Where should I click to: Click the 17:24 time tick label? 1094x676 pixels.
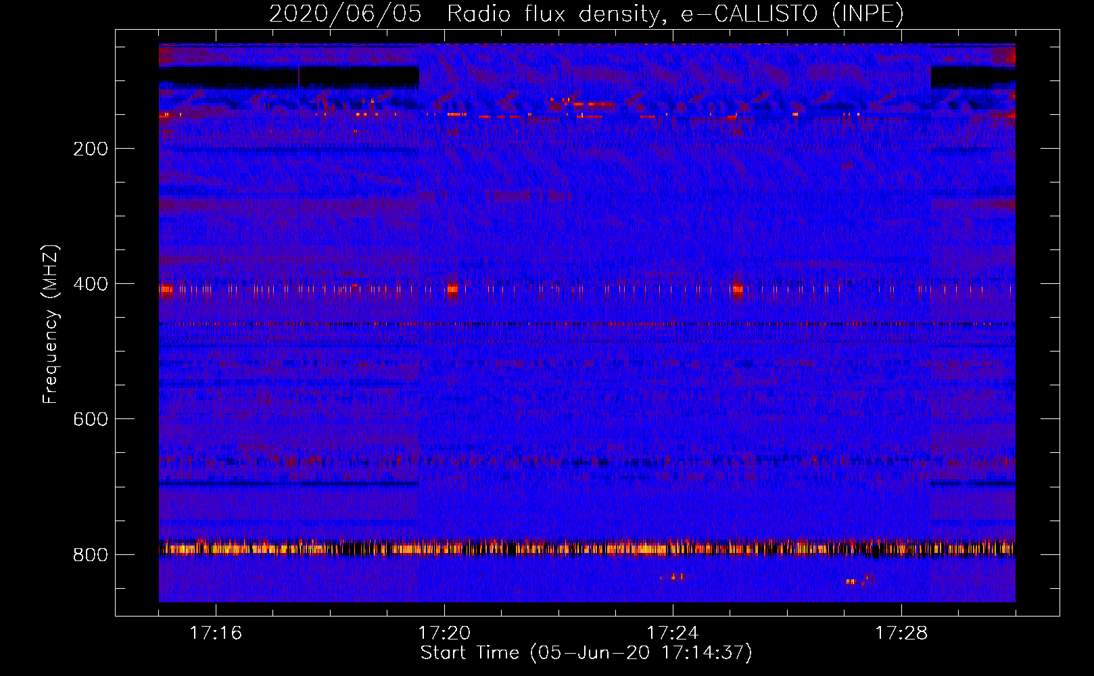(673, 633)
